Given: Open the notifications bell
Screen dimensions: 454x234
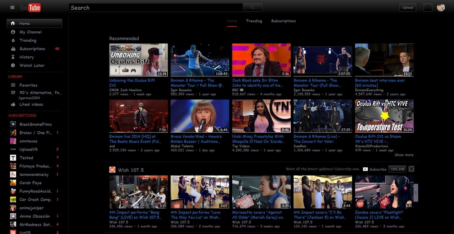Looking at the screenshot, I should point(427,7).
